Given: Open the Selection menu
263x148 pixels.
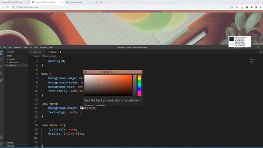Looking at the screenshot, I should pos(17,47).
